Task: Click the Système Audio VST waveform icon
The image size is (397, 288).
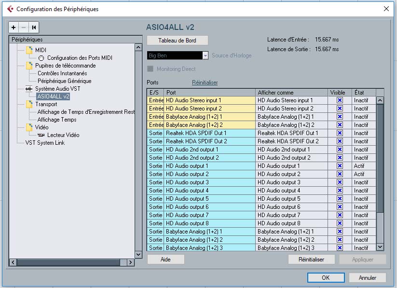Action: pyautogui.click(x=29, y=89)
